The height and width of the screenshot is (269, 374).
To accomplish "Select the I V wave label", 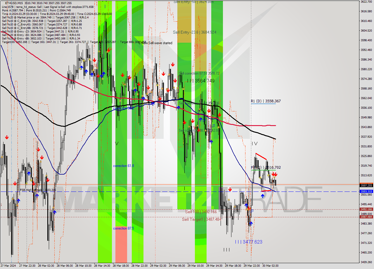I will coord(254,144).
